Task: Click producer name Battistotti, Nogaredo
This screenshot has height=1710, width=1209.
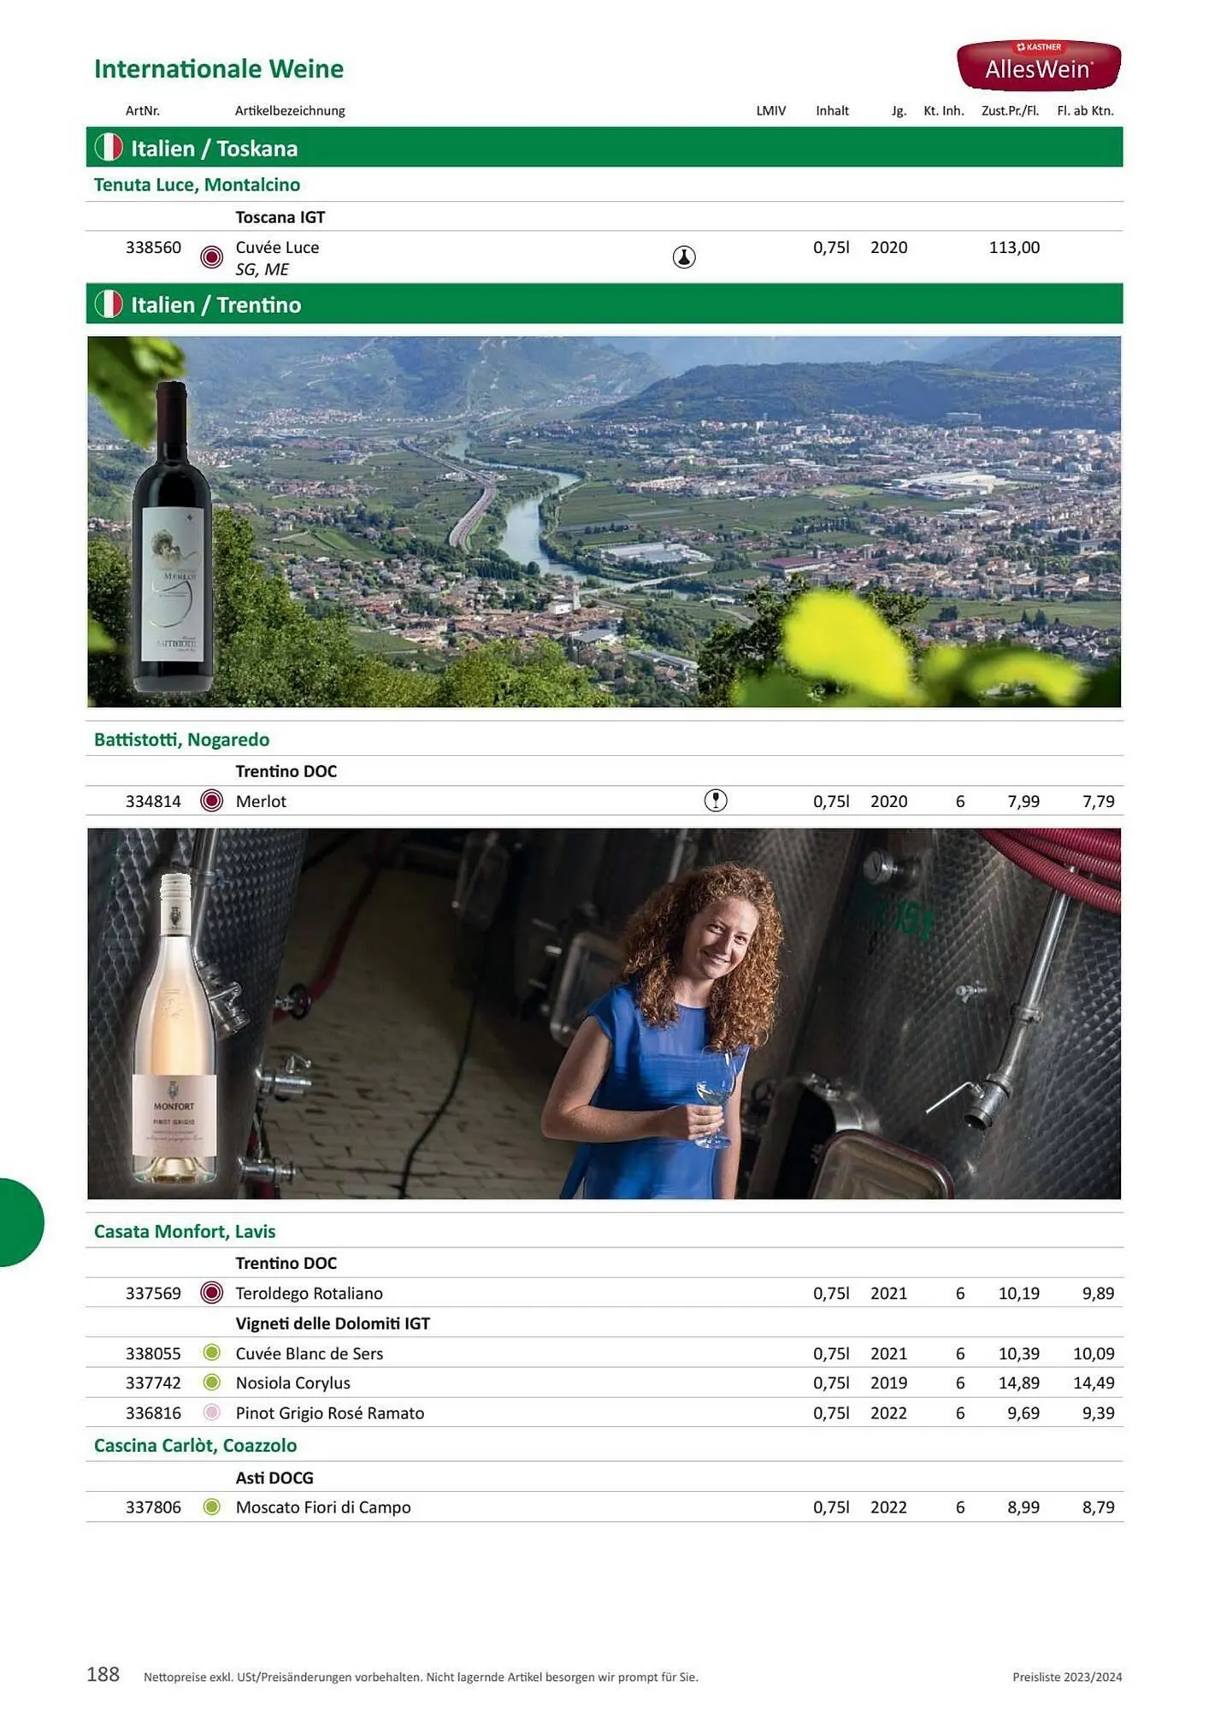Action: pyautogui.click(x=181, y=740)
